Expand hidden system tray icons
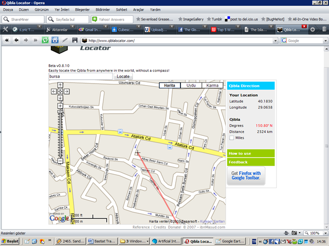 (x=260, y=241)
